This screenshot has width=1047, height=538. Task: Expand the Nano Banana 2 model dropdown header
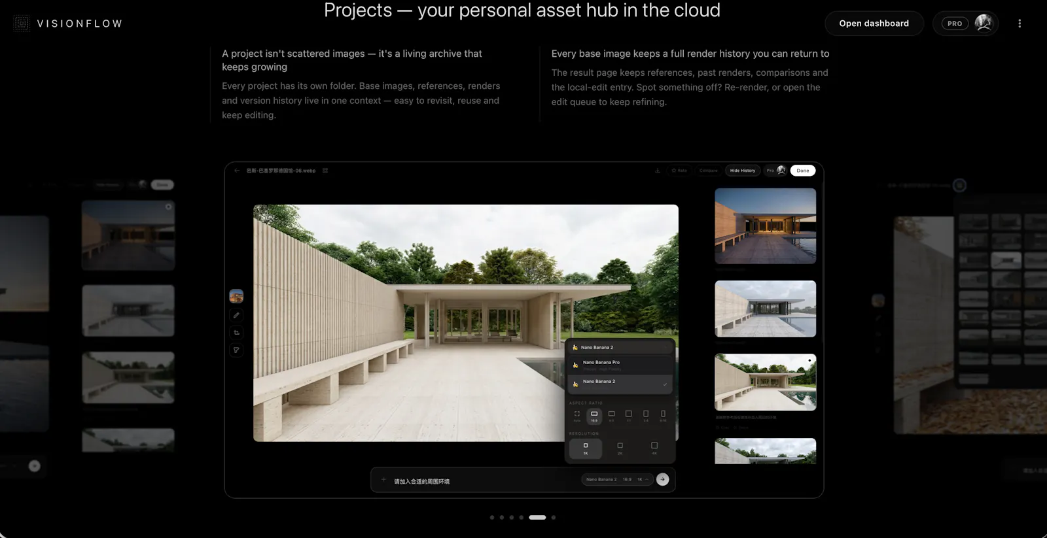(620, 348)
